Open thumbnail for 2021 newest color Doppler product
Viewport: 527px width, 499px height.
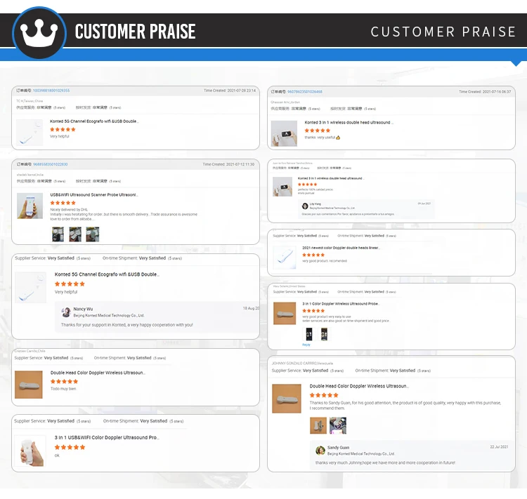pos(285,258)
